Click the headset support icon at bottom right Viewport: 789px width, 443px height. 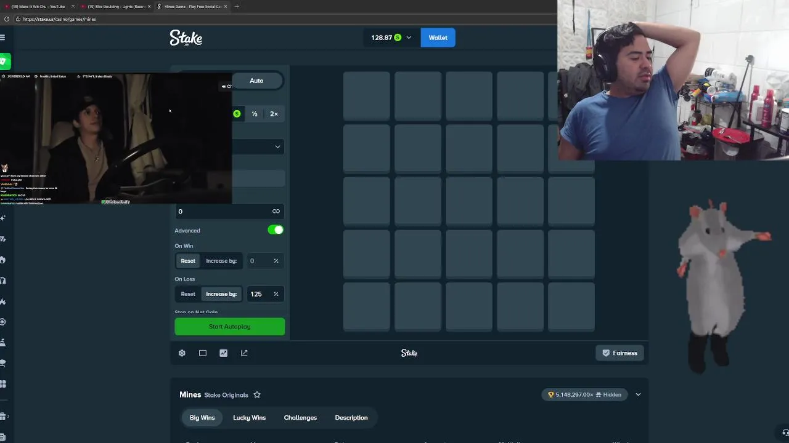785,433
